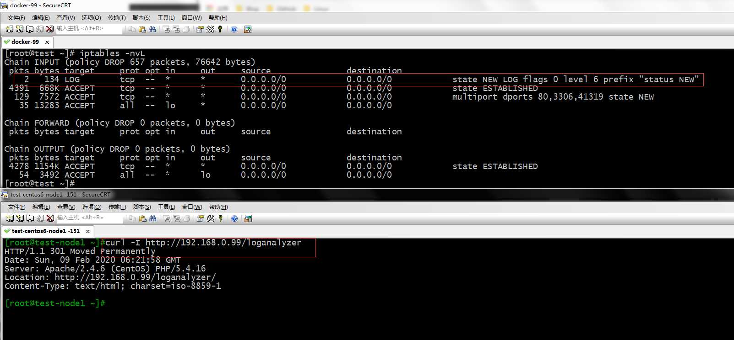Click Disconnect red X icon in docker-99 window
Viewport: 734px width, 340px height.
click(49, 29)
